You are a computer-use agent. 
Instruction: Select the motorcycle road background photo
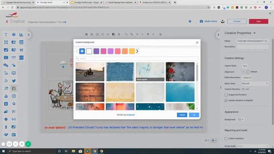point(90,72)
